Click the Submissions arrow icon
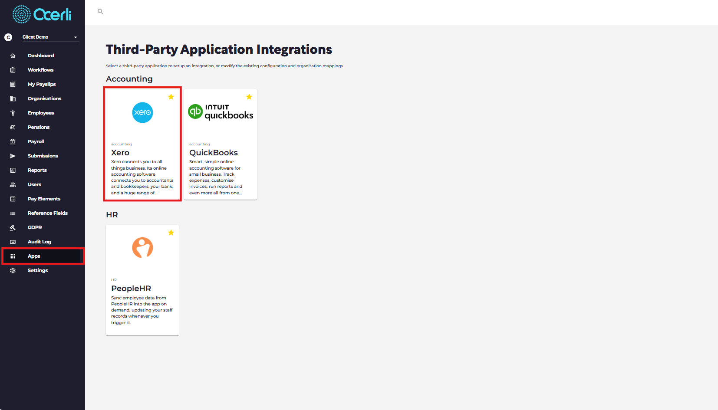The width and height of the screenshot is (718, 410). point(13,156)
